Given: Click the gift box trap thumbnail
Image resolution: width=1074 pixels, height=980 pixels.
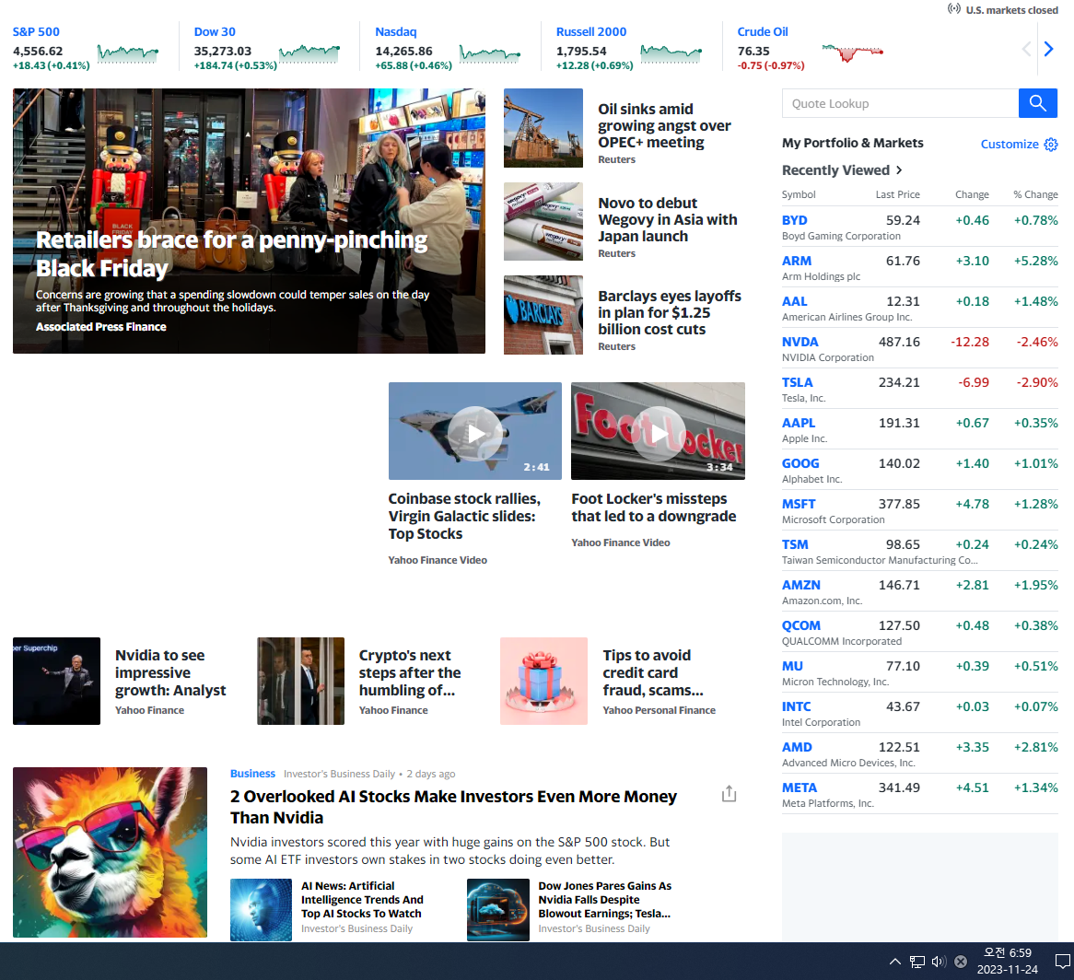Looking at the screenshot, I should tap(543, 682).
